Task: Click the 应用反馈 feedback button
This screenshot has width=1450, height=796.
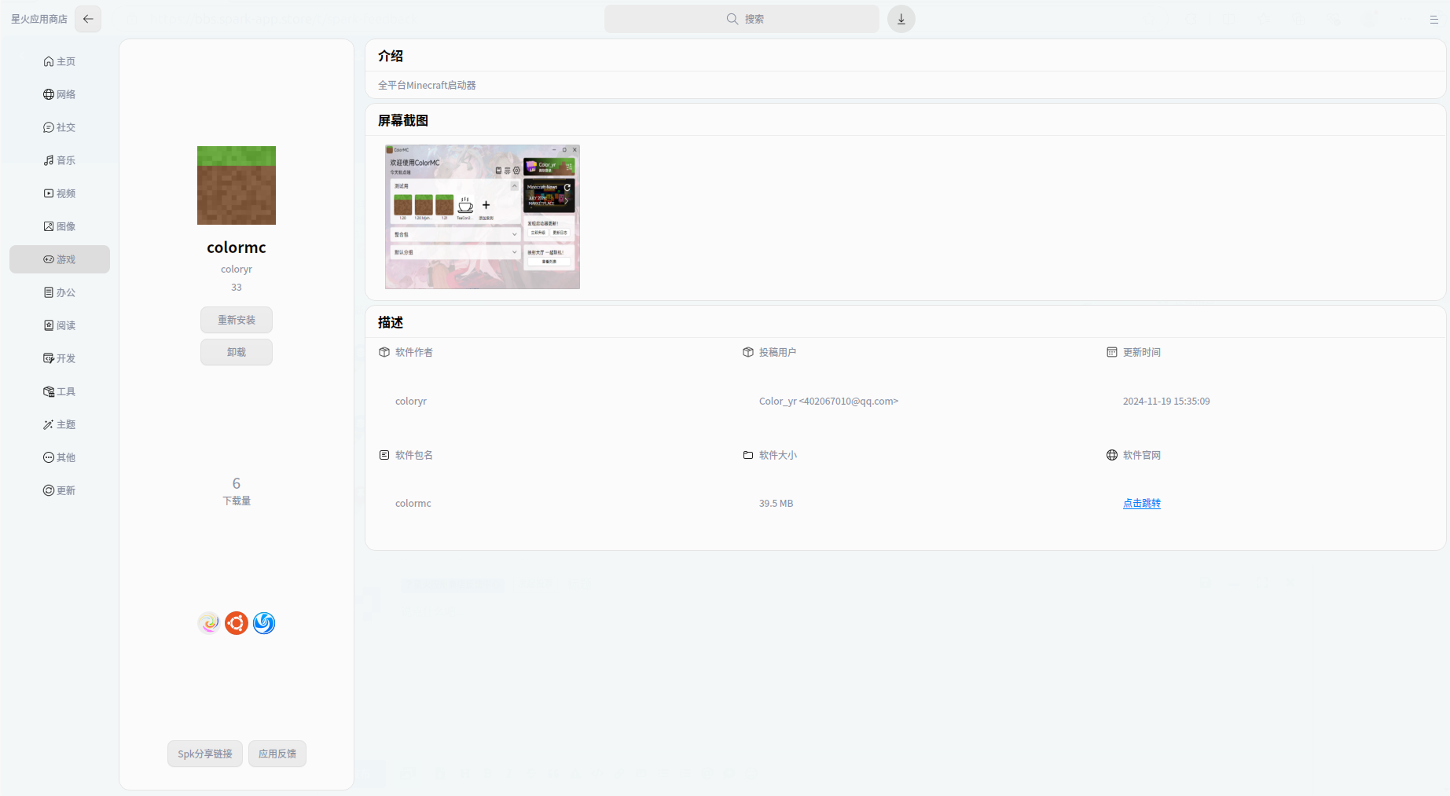Action: [277, 754]
